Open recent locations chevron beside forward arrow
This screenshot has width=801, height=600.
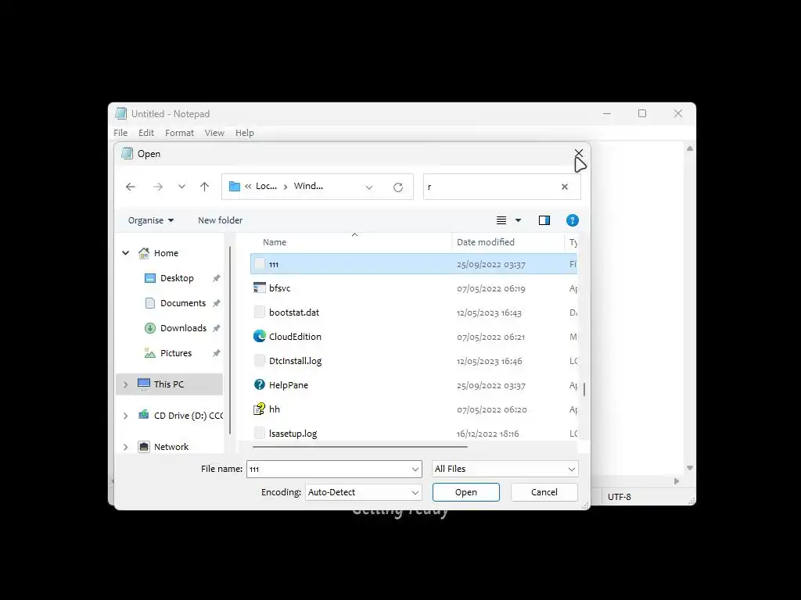[x=181, y=187]
